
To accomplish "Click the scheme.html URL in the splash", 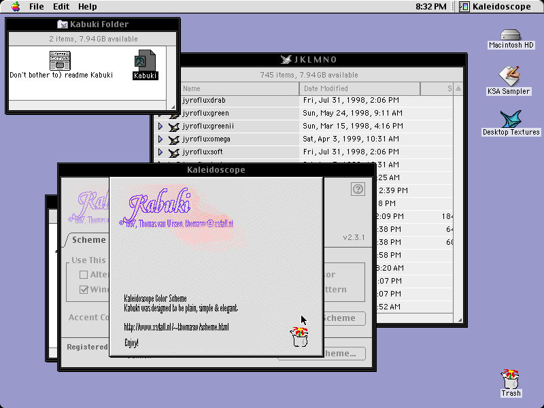I will 176,327.
